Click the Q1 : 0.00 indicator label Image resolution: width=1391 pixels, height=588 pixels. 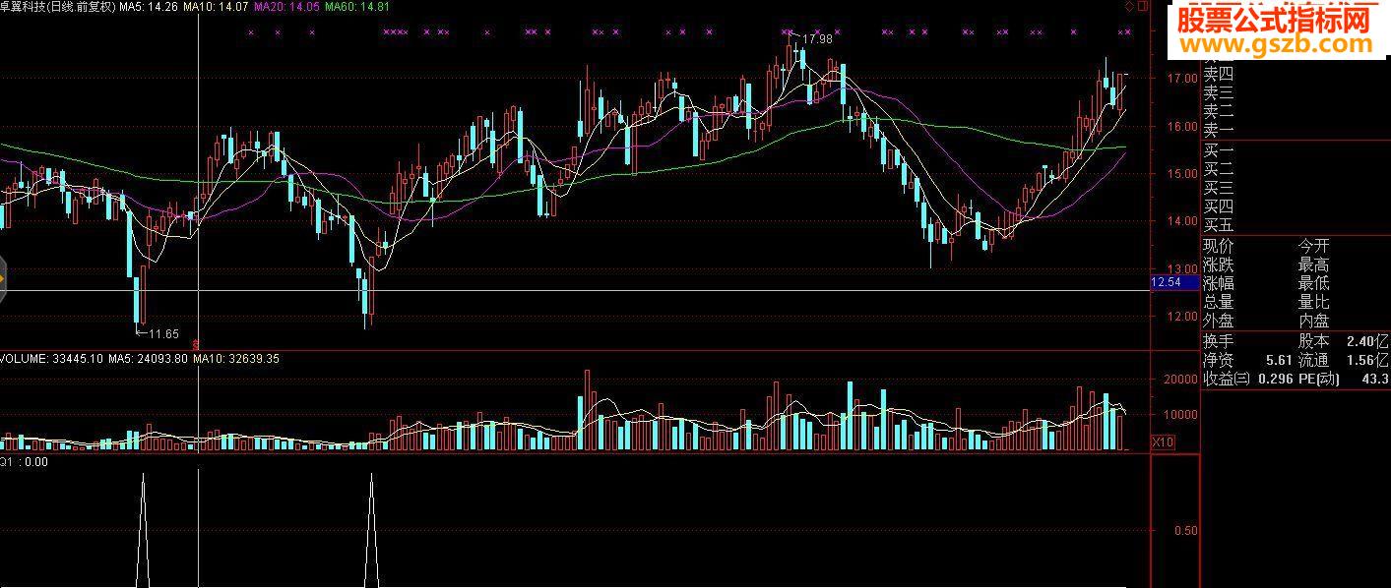pyautogui.click(x=25, y=461)
